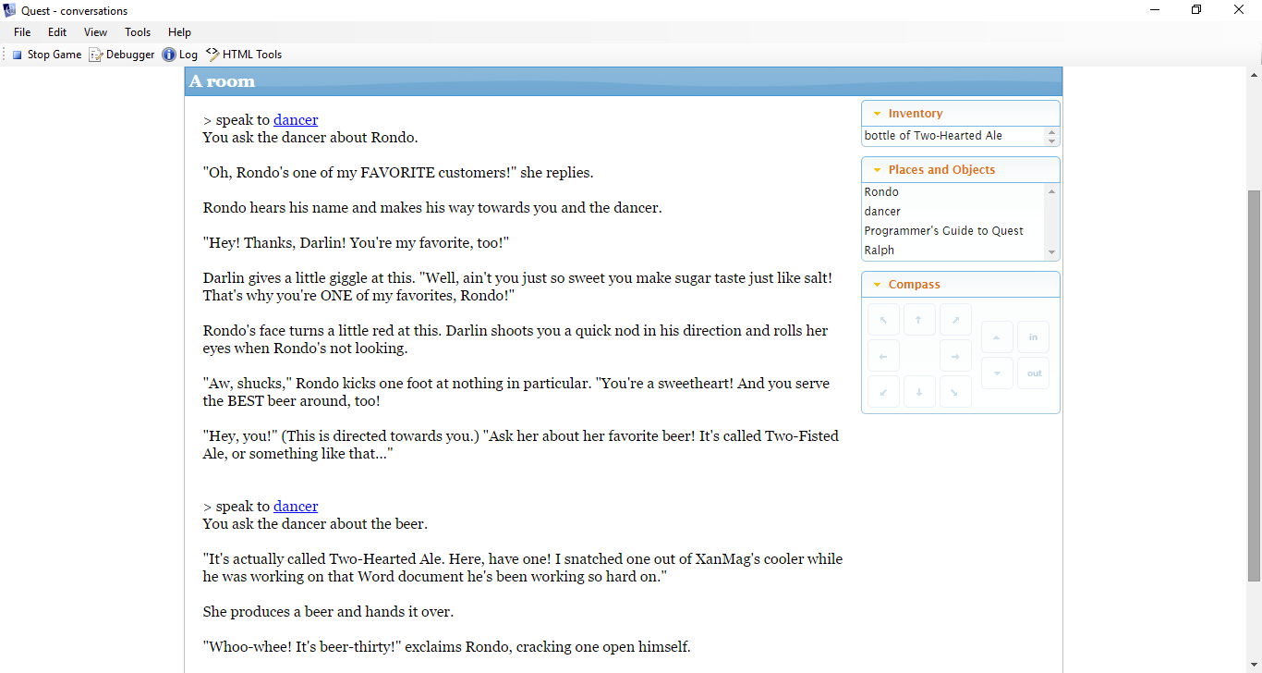Click inventory list scroll down arrow
This screenshot has width=1262, height=673.
tap(1051, 141)
